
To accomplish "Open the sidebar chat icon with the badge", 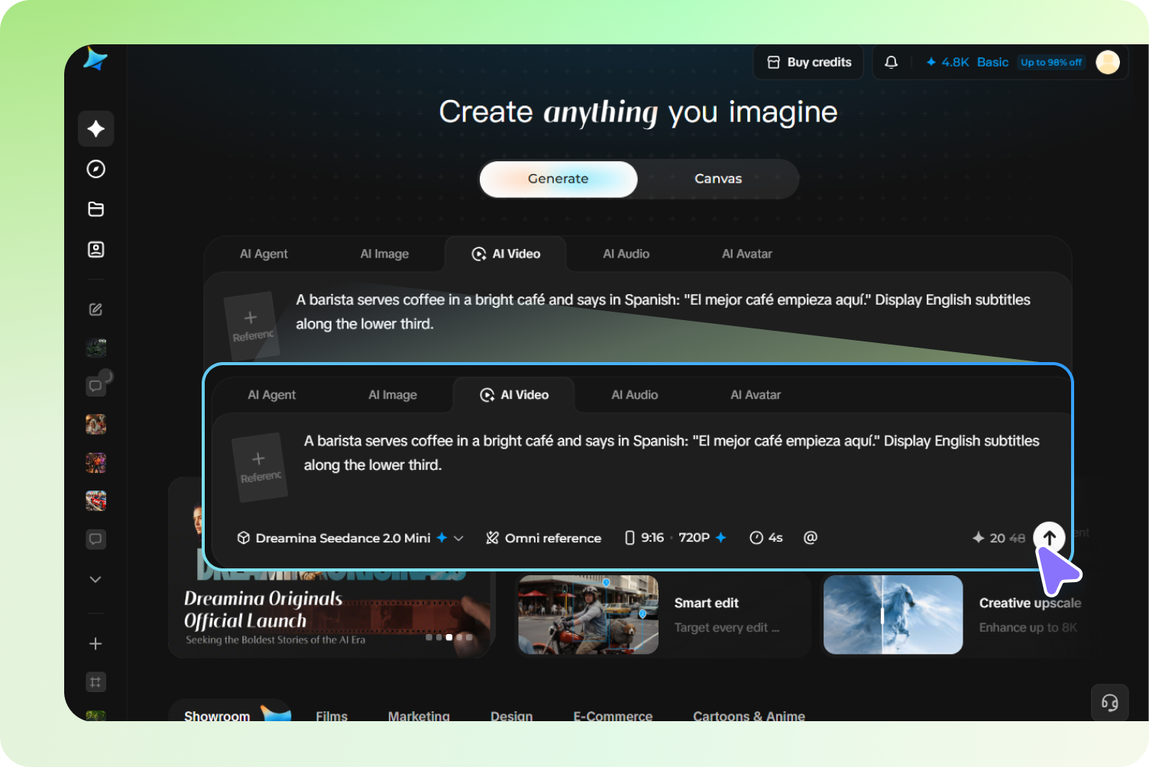I will point(96,386).
